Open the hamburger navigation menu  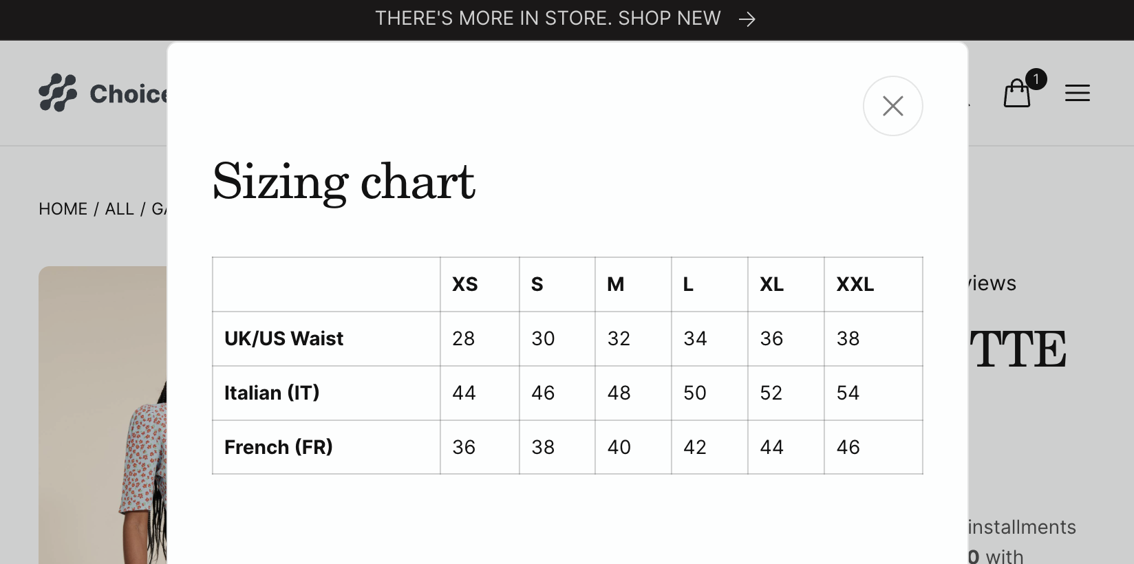pos(1077,93)
